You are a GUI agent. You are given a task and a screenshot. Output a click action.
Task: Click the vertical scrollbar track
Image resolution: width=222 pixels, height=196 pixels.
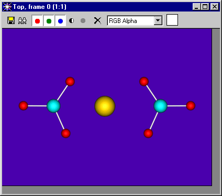click(x=216, y=107)
